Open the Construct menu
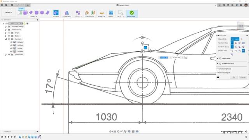249x140 pixels. pos(89,16)
